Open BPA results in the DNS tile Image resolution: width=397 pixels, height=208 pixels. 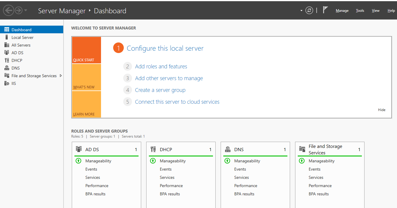click(x=244, y=194)
